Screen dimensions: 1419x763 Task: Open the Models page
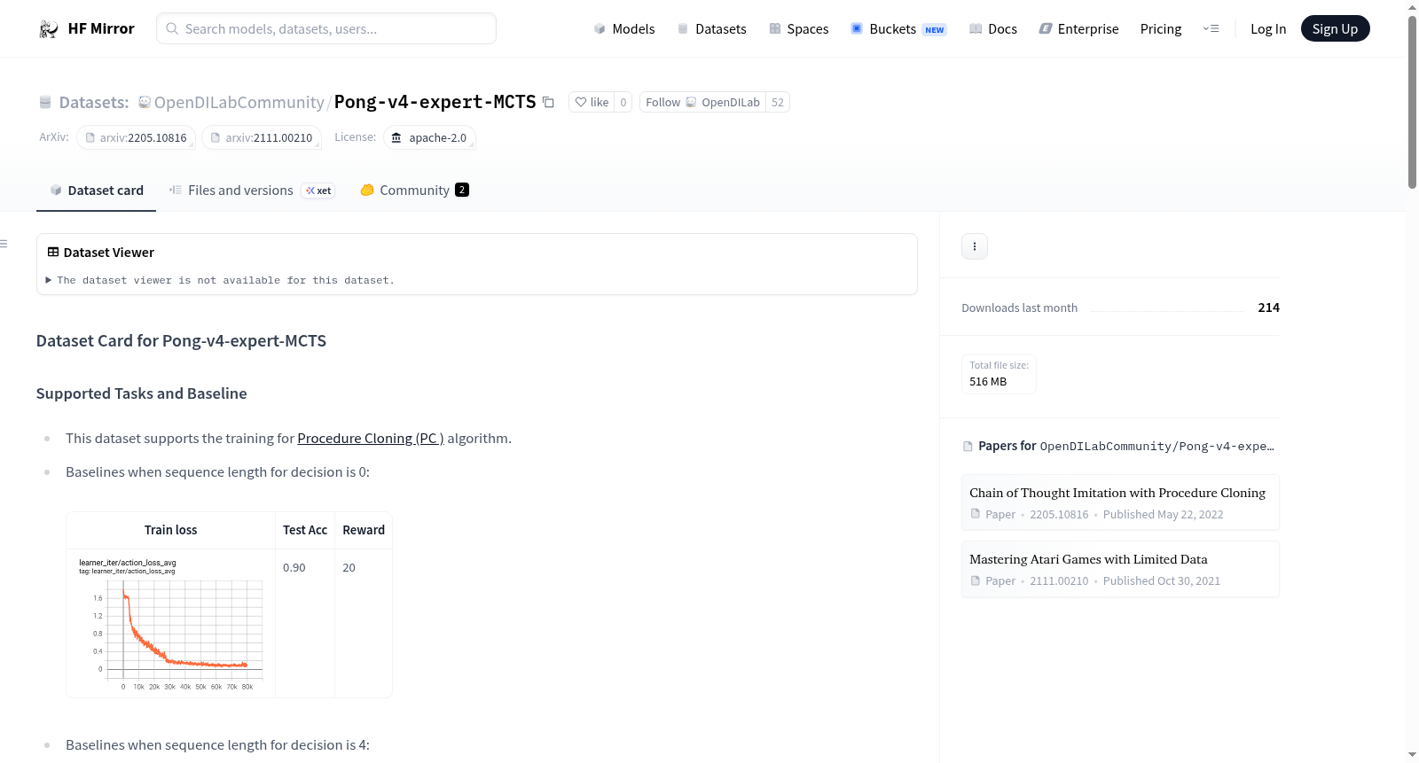[624, 29]
